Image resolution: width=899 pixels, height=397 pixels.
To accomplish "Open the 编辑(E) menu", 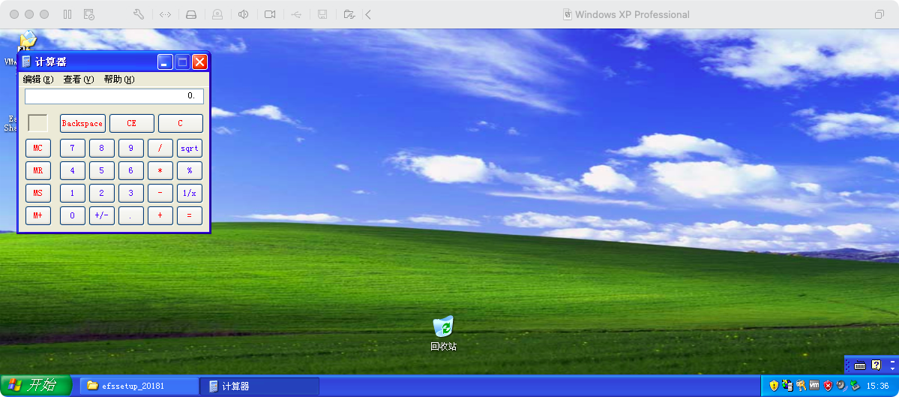I will coord(37,80).
